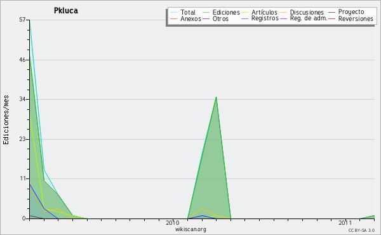Select the 'Proyecto' legend entry

pyautogui.click(x=351, y=12)
